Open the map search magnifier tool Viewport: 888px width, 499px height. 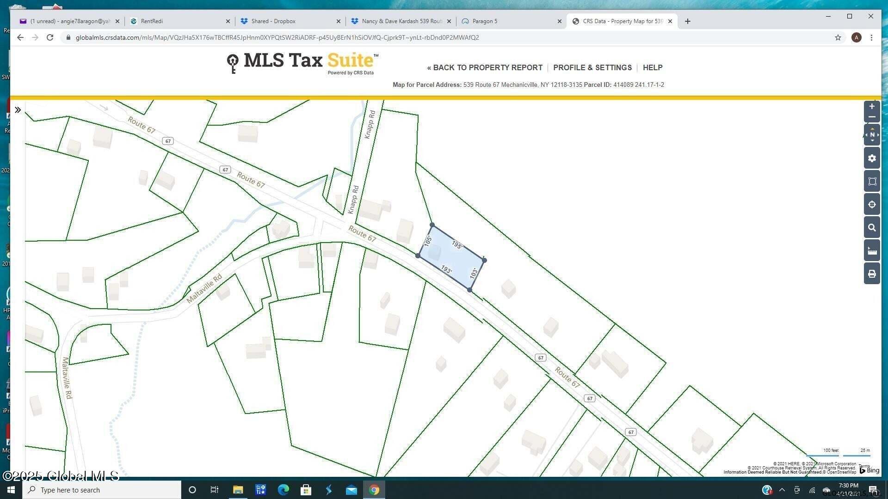[872, 228]
